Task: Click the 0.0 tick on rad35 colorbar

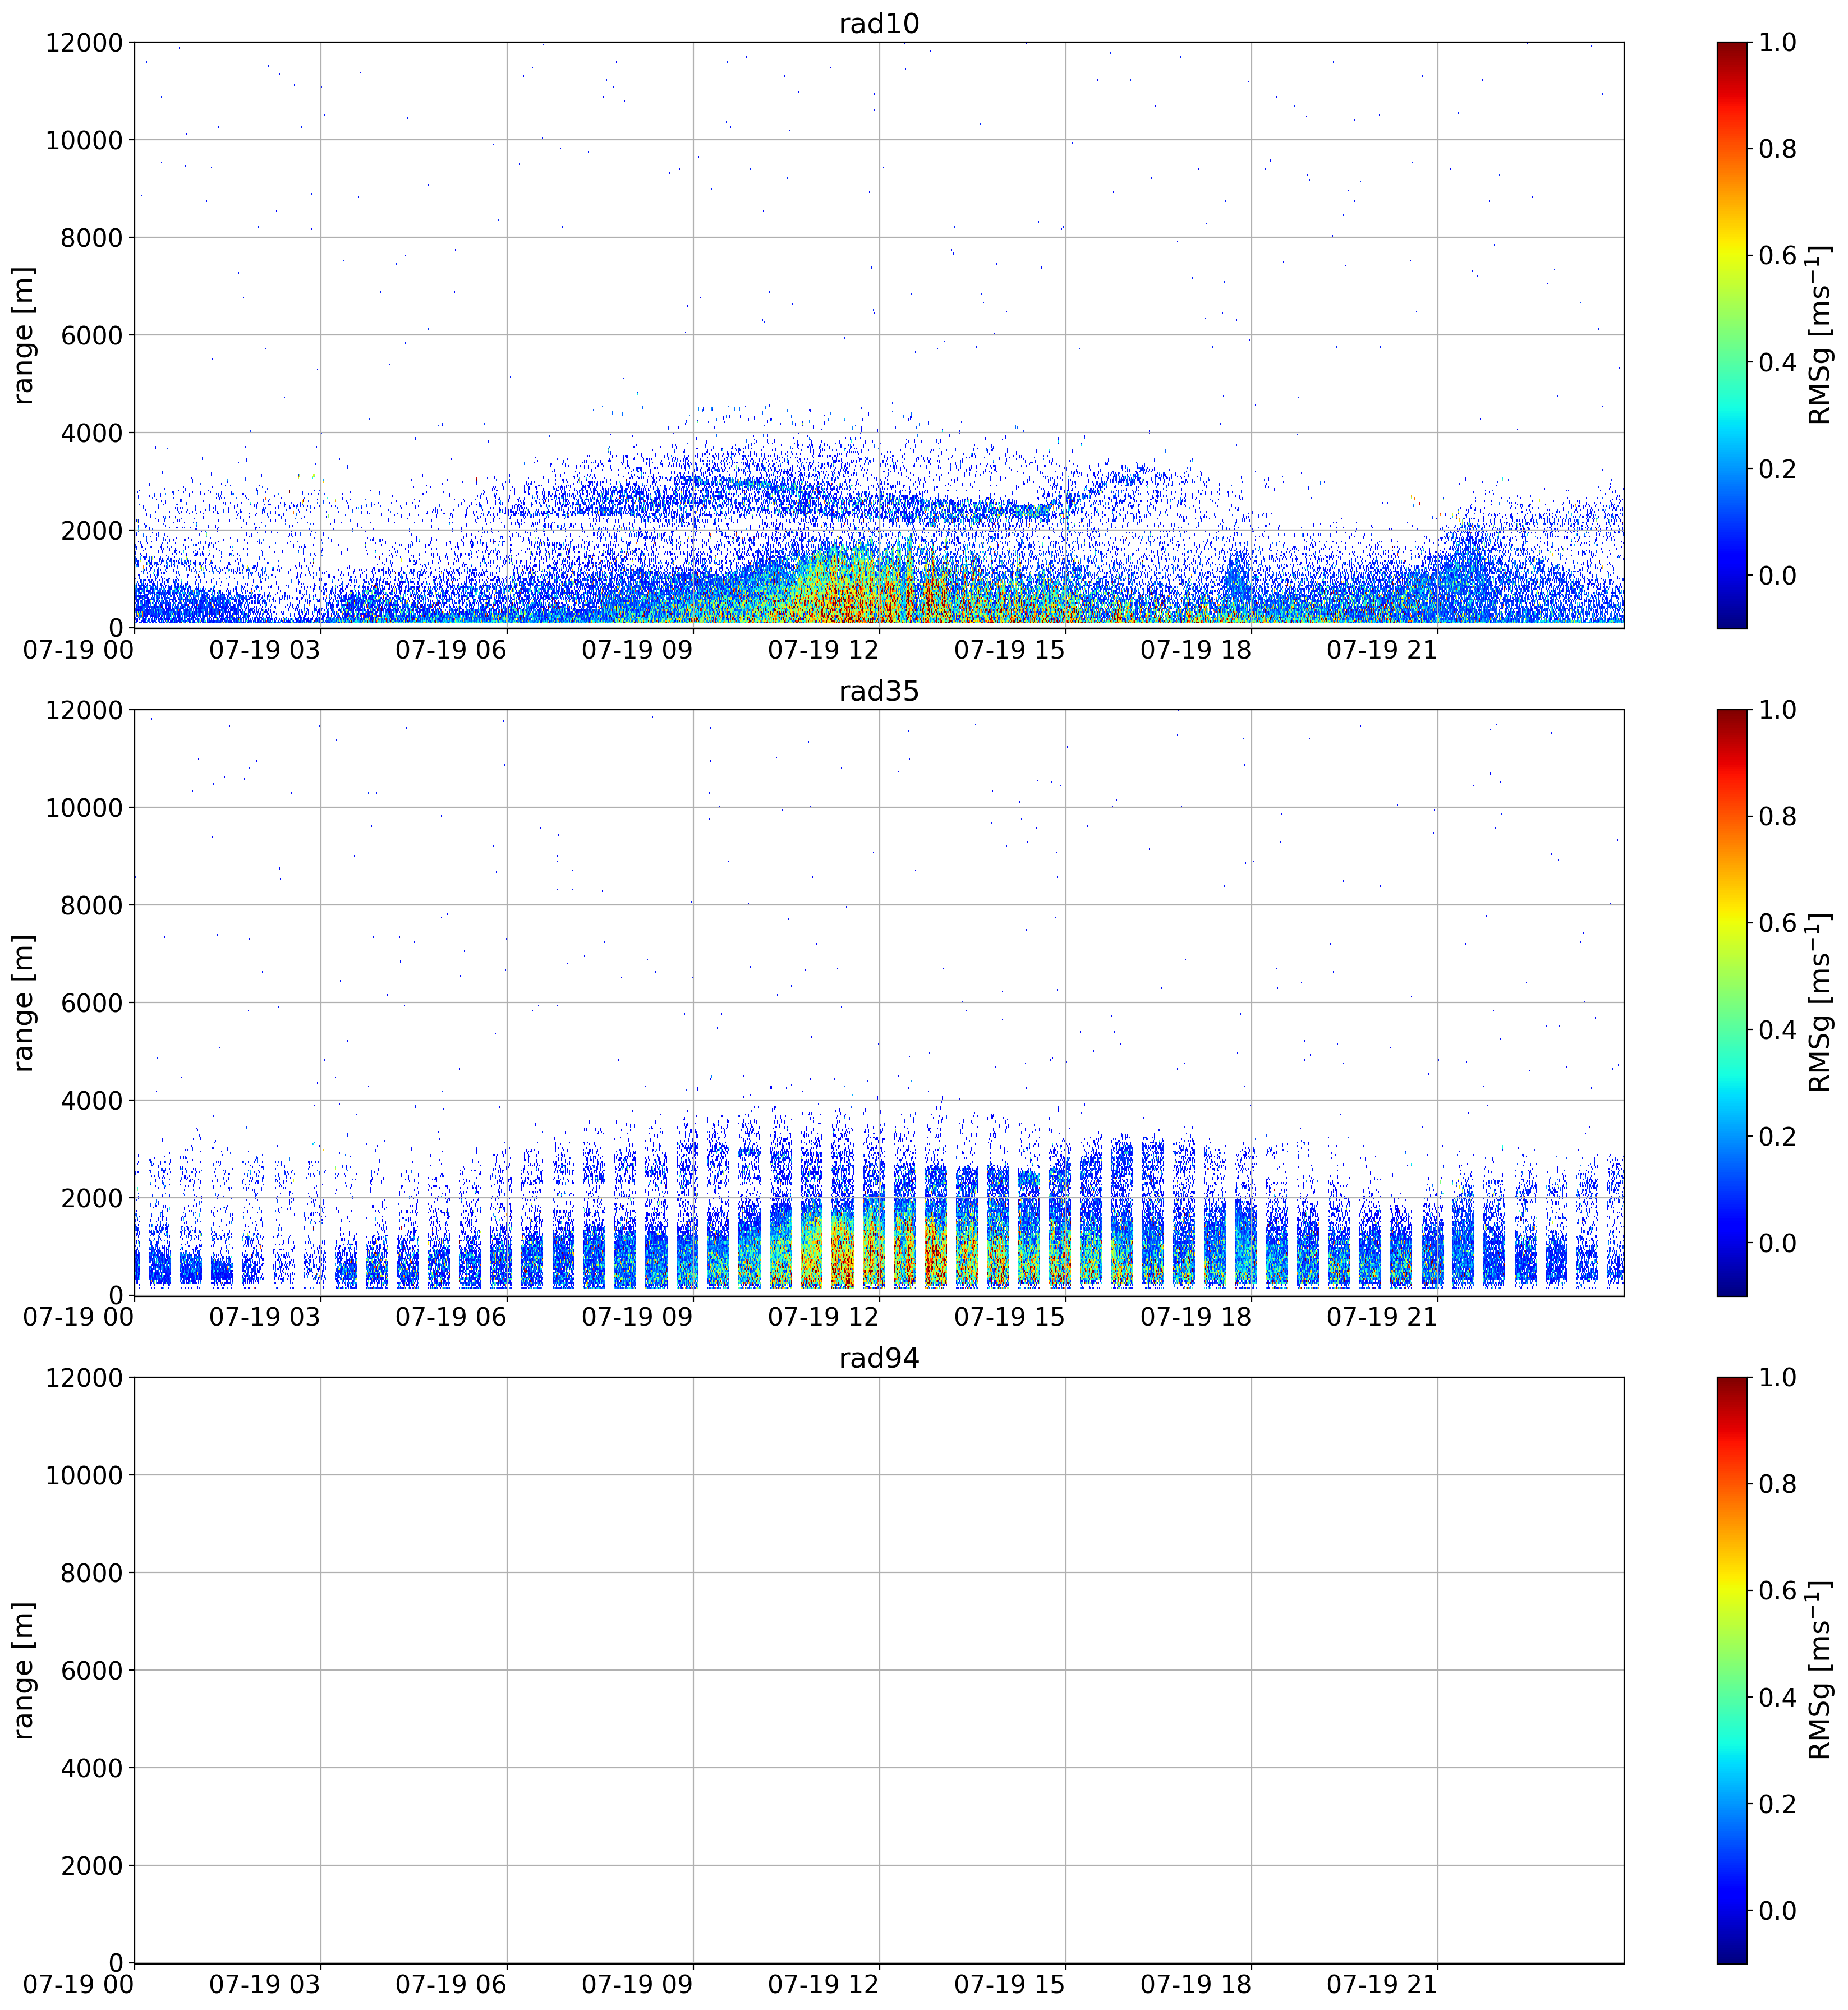Action: point(1777,1243)
